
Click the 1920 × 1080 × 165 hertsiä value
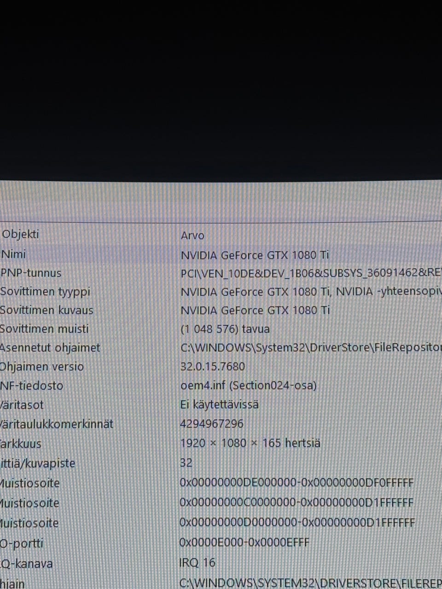(x=250, y=443)
